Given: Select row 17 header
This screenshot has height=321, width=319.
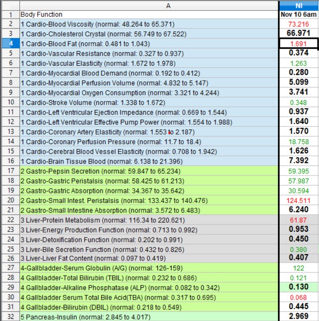Looking at the screenshot, I should 10,171.
